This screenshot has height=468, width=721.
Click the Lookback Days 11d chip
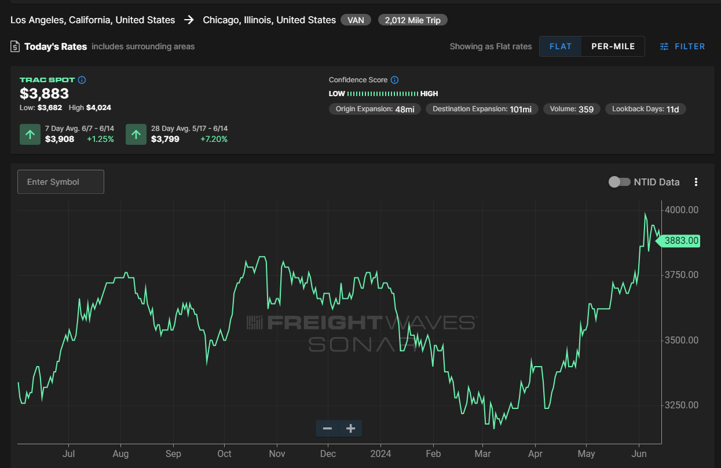coord(646,109)
